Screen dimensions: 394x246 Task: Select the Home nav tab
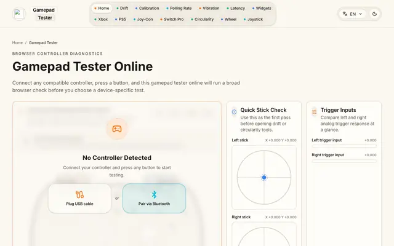(102, 8)
